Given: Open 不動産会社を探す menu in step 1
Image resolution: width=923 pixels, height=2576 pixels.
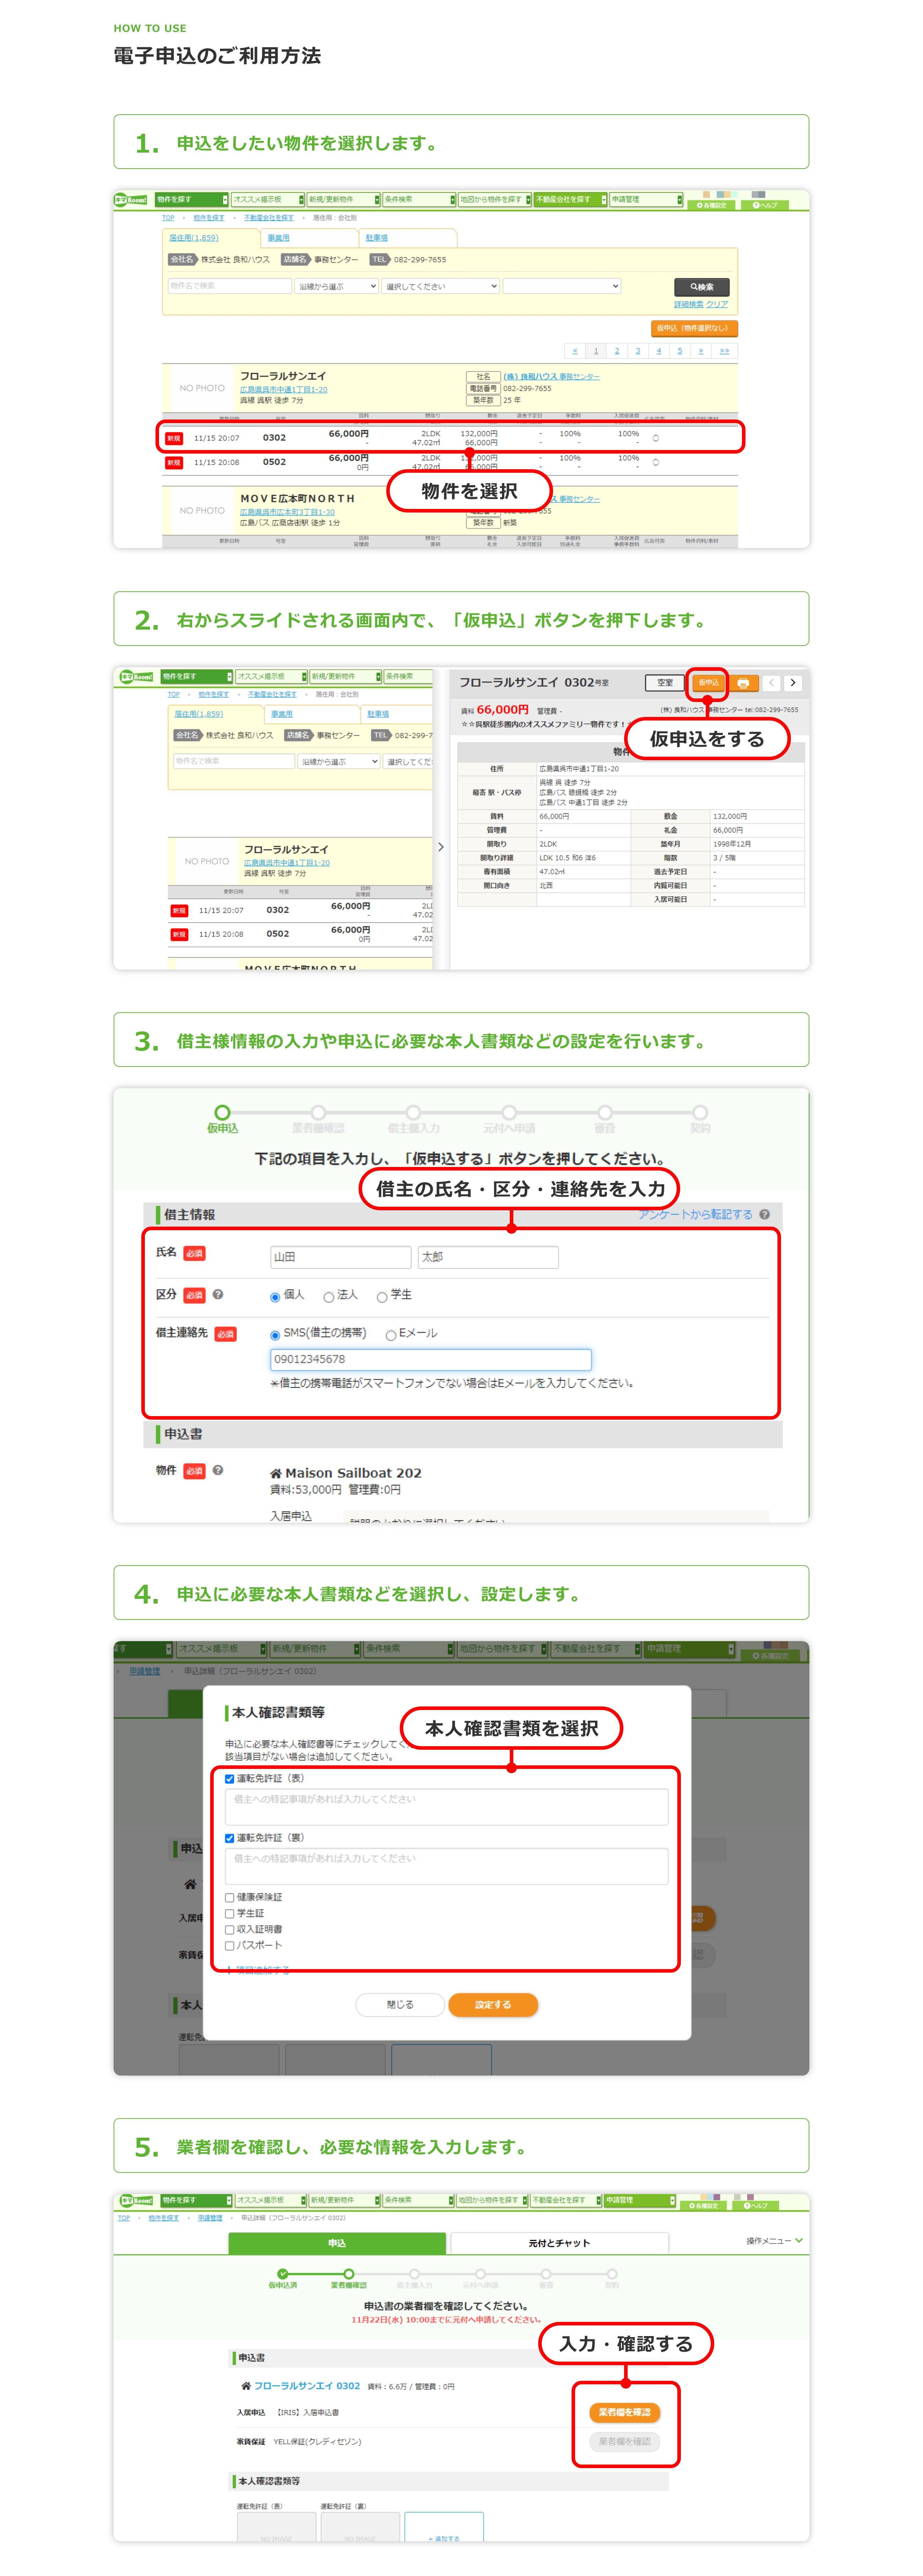Looking at the screenshot, I should pyautogui.click(x=570, y=200).
